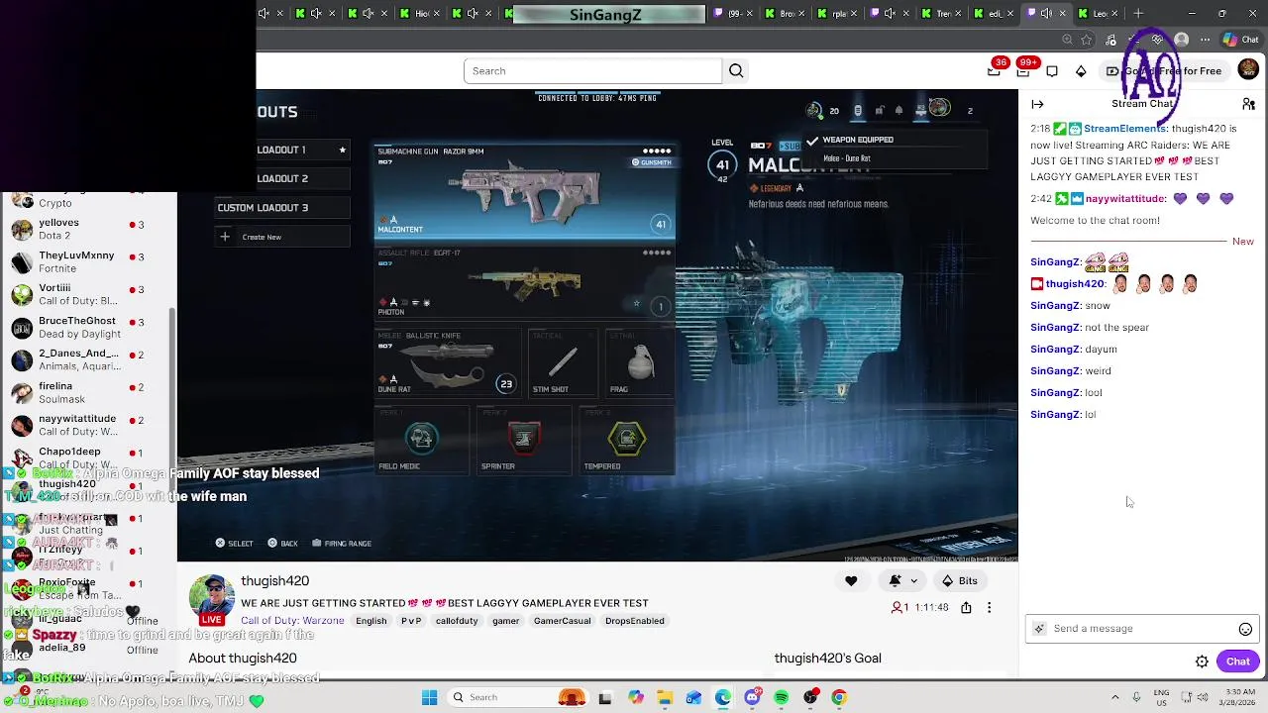The image size is (1268, 713).
Task: Open Copilot Chat in browser toolbar
Action: point(1239,40)
